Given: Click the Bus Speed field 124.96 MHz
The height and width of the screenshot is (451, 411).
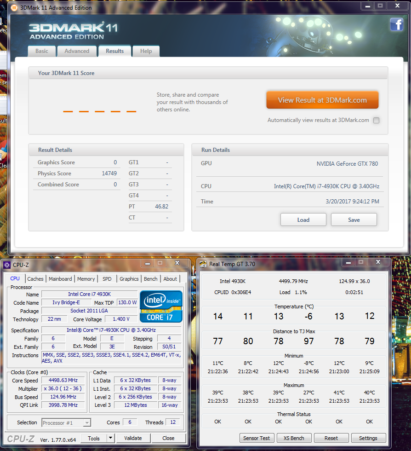Looking at the screenshot, I should (63, 397).
